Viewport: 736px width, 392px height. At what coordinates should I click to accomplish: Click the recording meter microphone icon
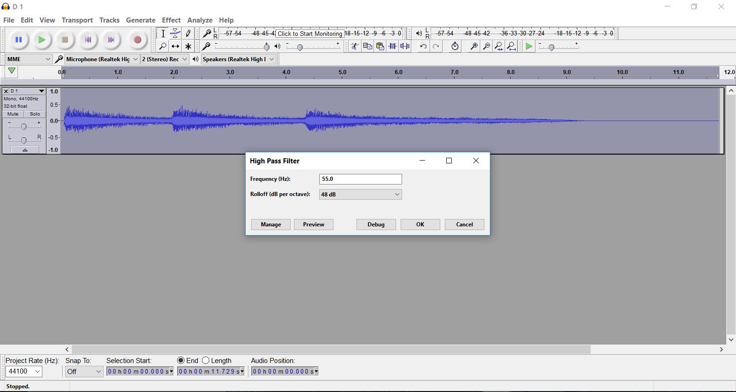coord(207,33)
